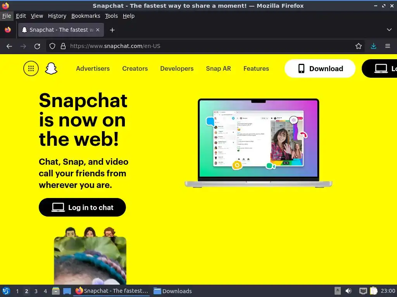The image size is (397, 297).
Task: Switch to workspace 1 in taskbar
Action: [17, 291]
